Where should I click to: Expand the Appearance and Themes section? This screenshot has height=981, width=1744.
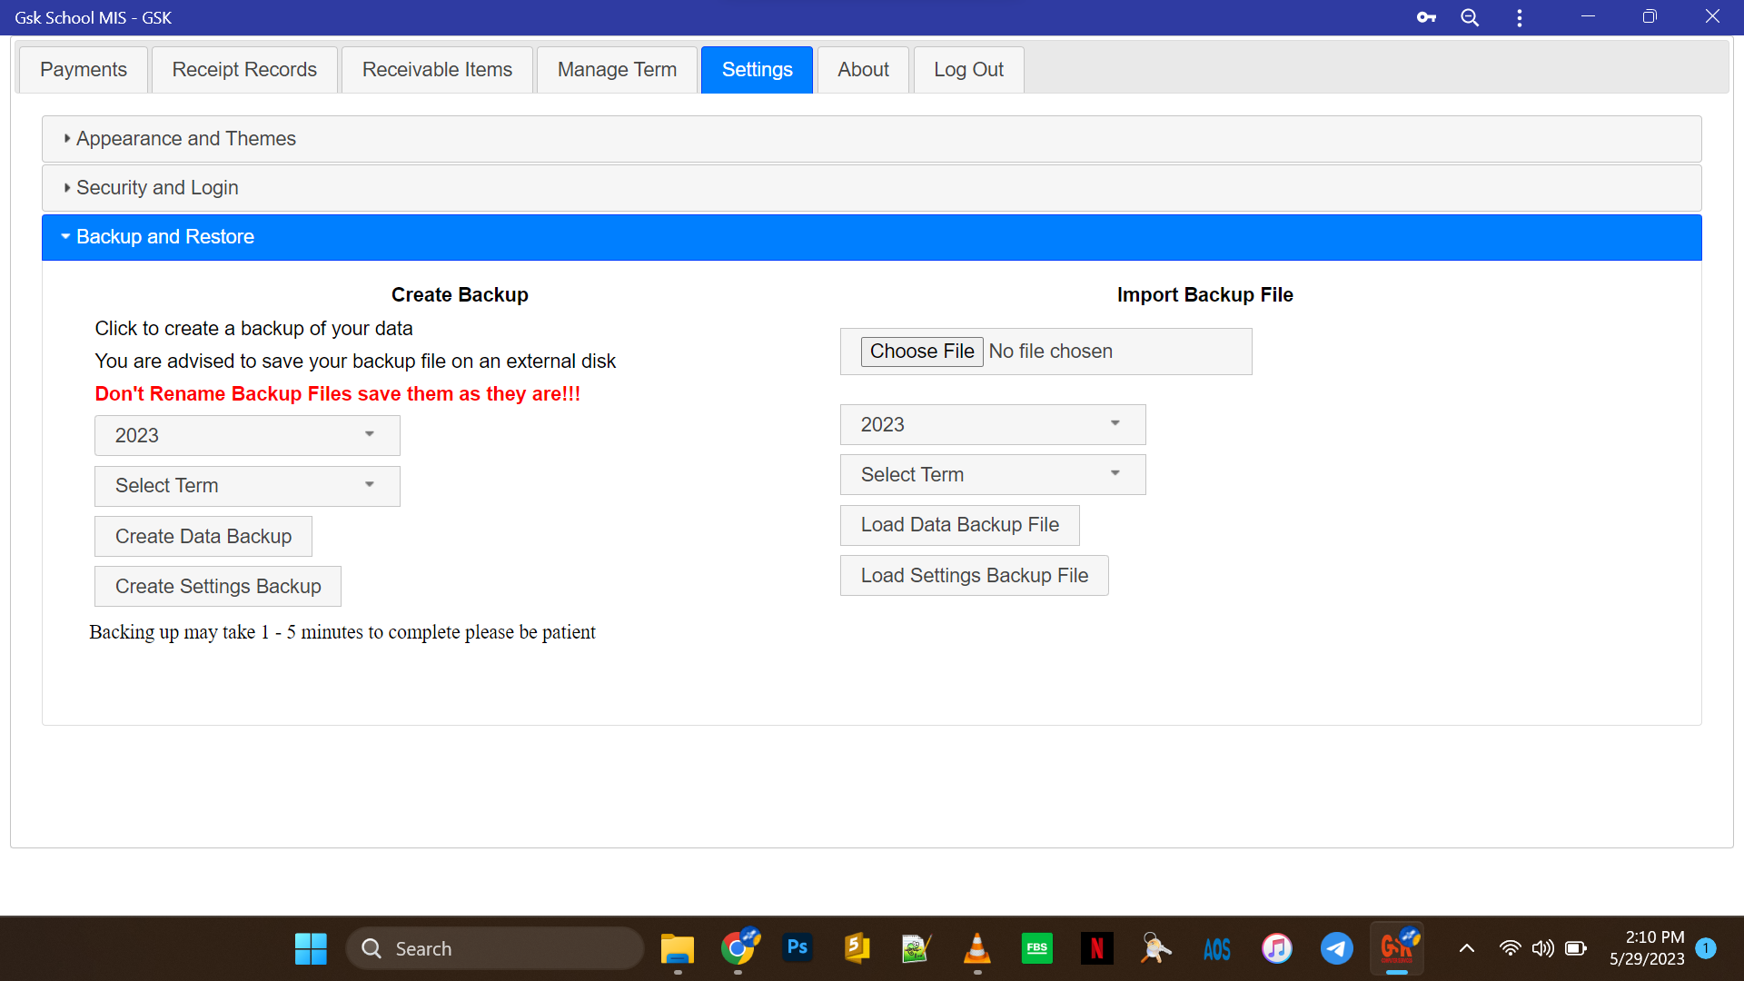(x=186, y=139)
